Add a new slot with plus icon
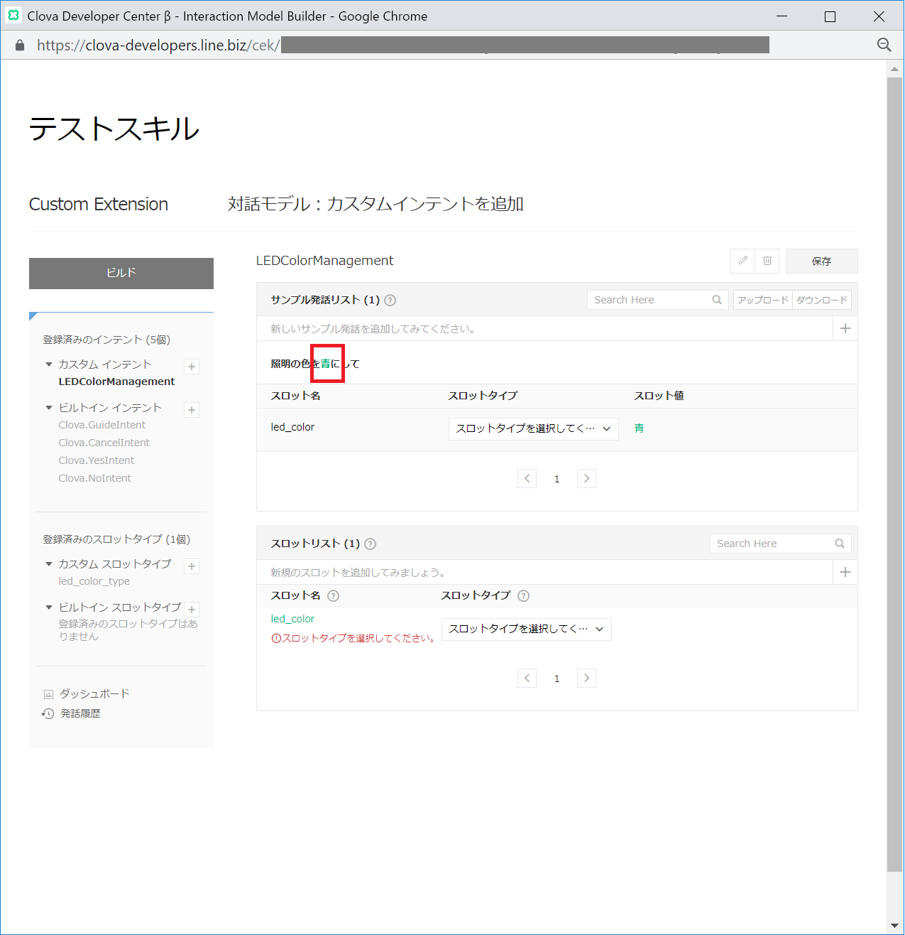 [845, 572]
